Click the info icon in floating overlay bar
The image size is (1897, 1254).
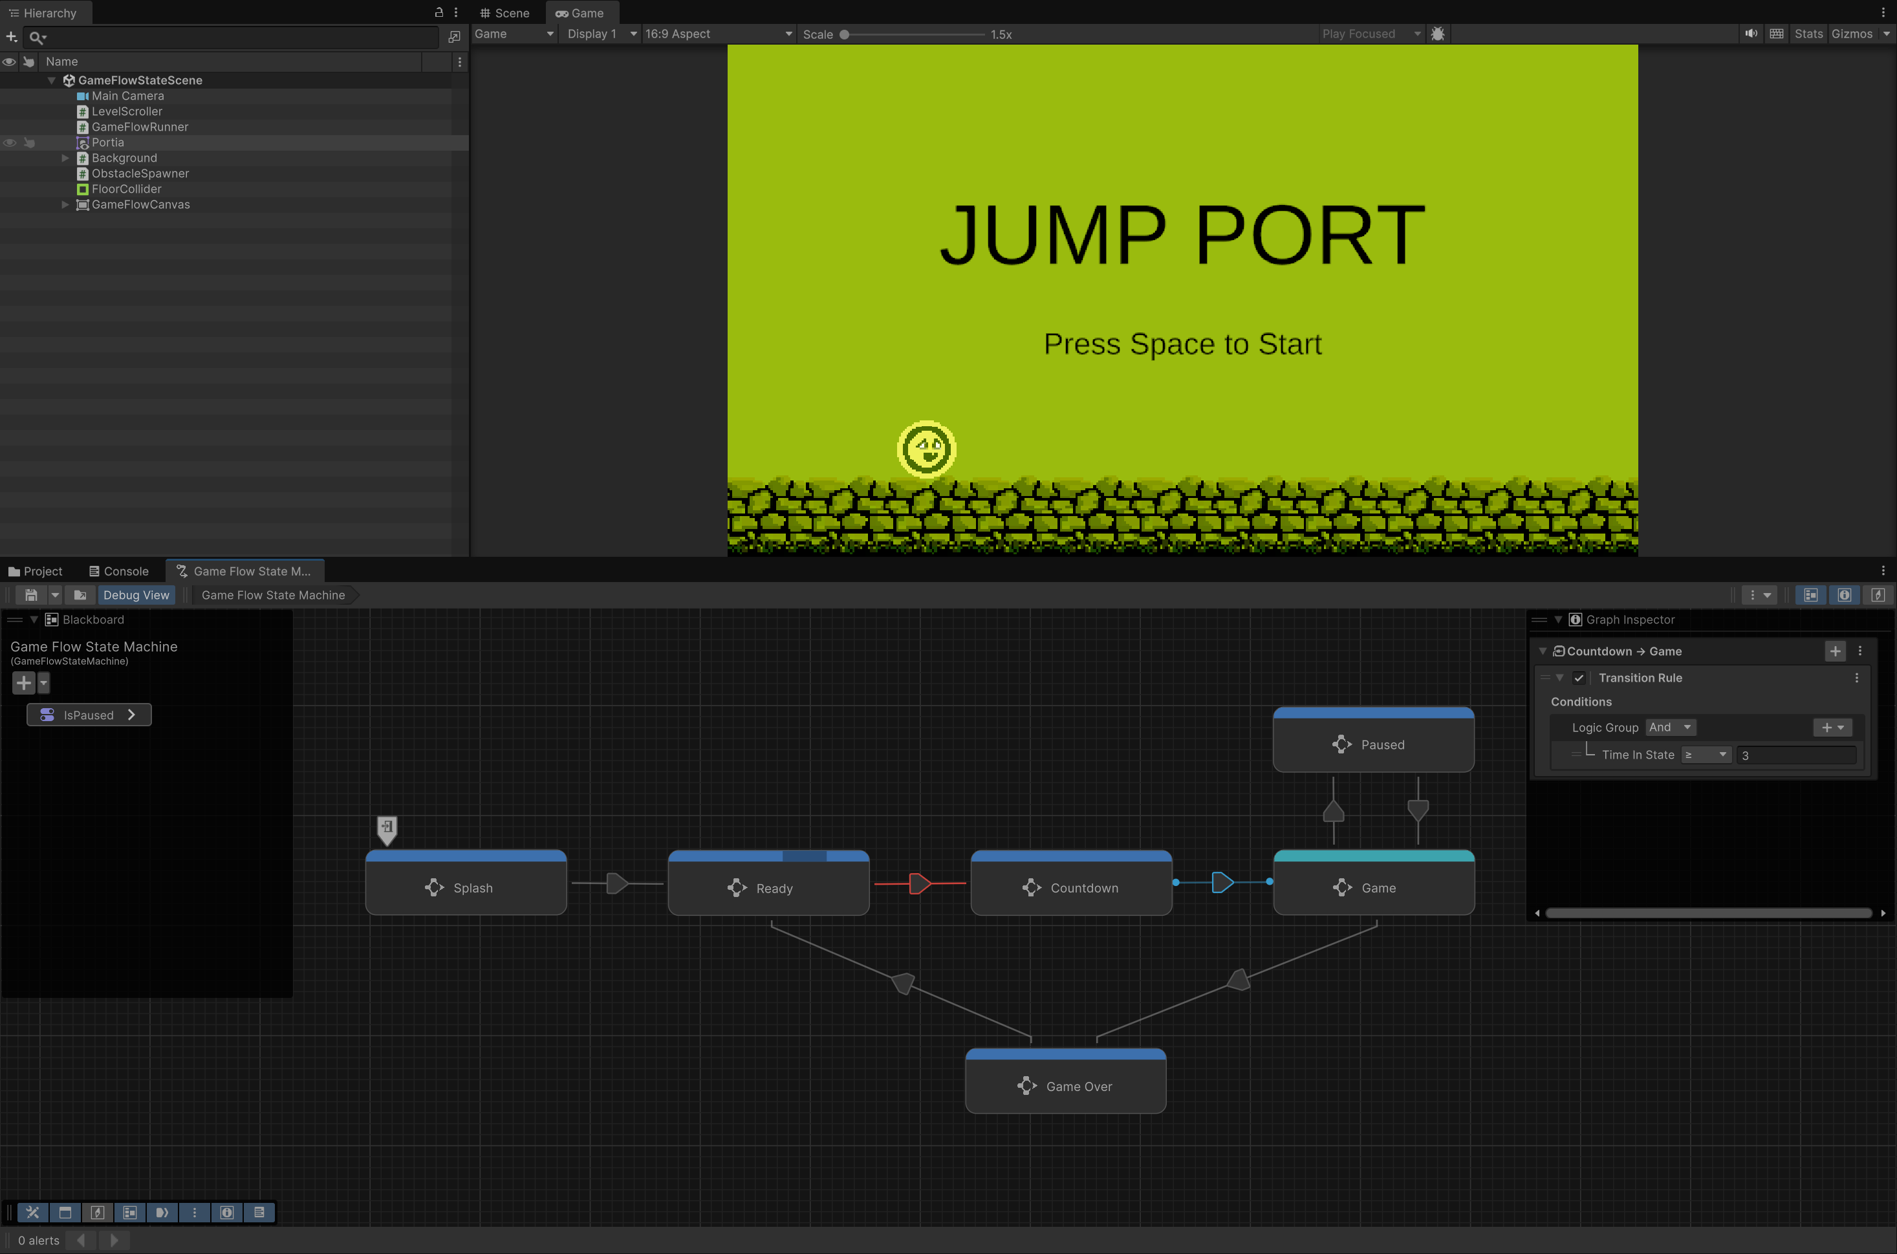pos(227,1213)
